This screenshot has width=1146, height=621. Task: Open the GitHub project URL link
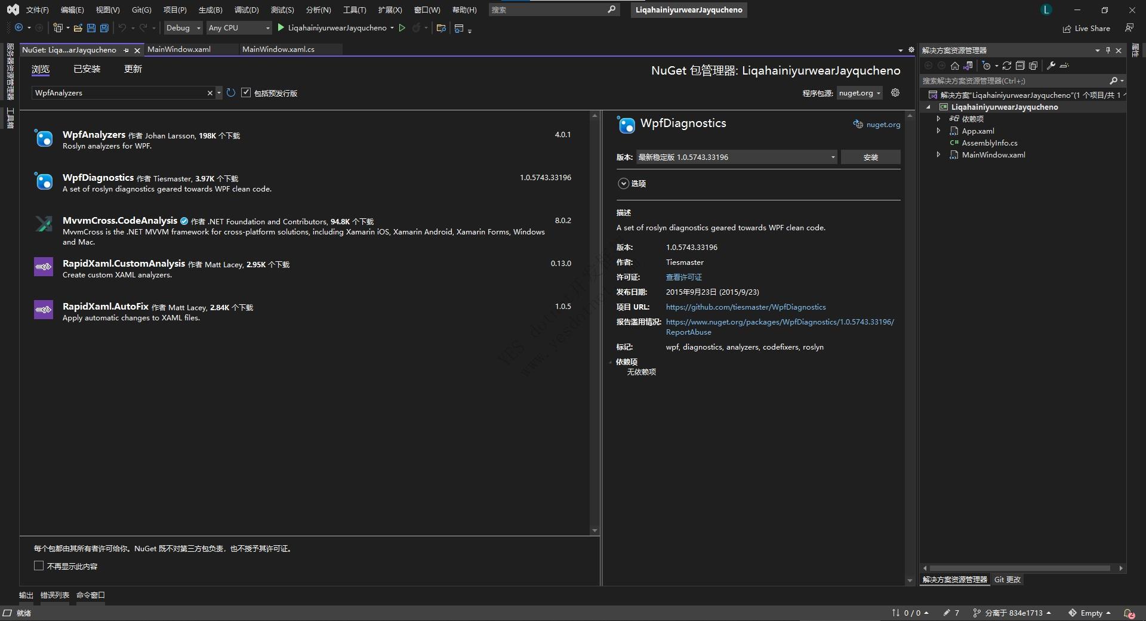point(746,307)
